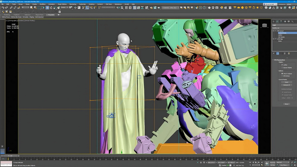
Task: Click the About button
Action: click(286, 104)
